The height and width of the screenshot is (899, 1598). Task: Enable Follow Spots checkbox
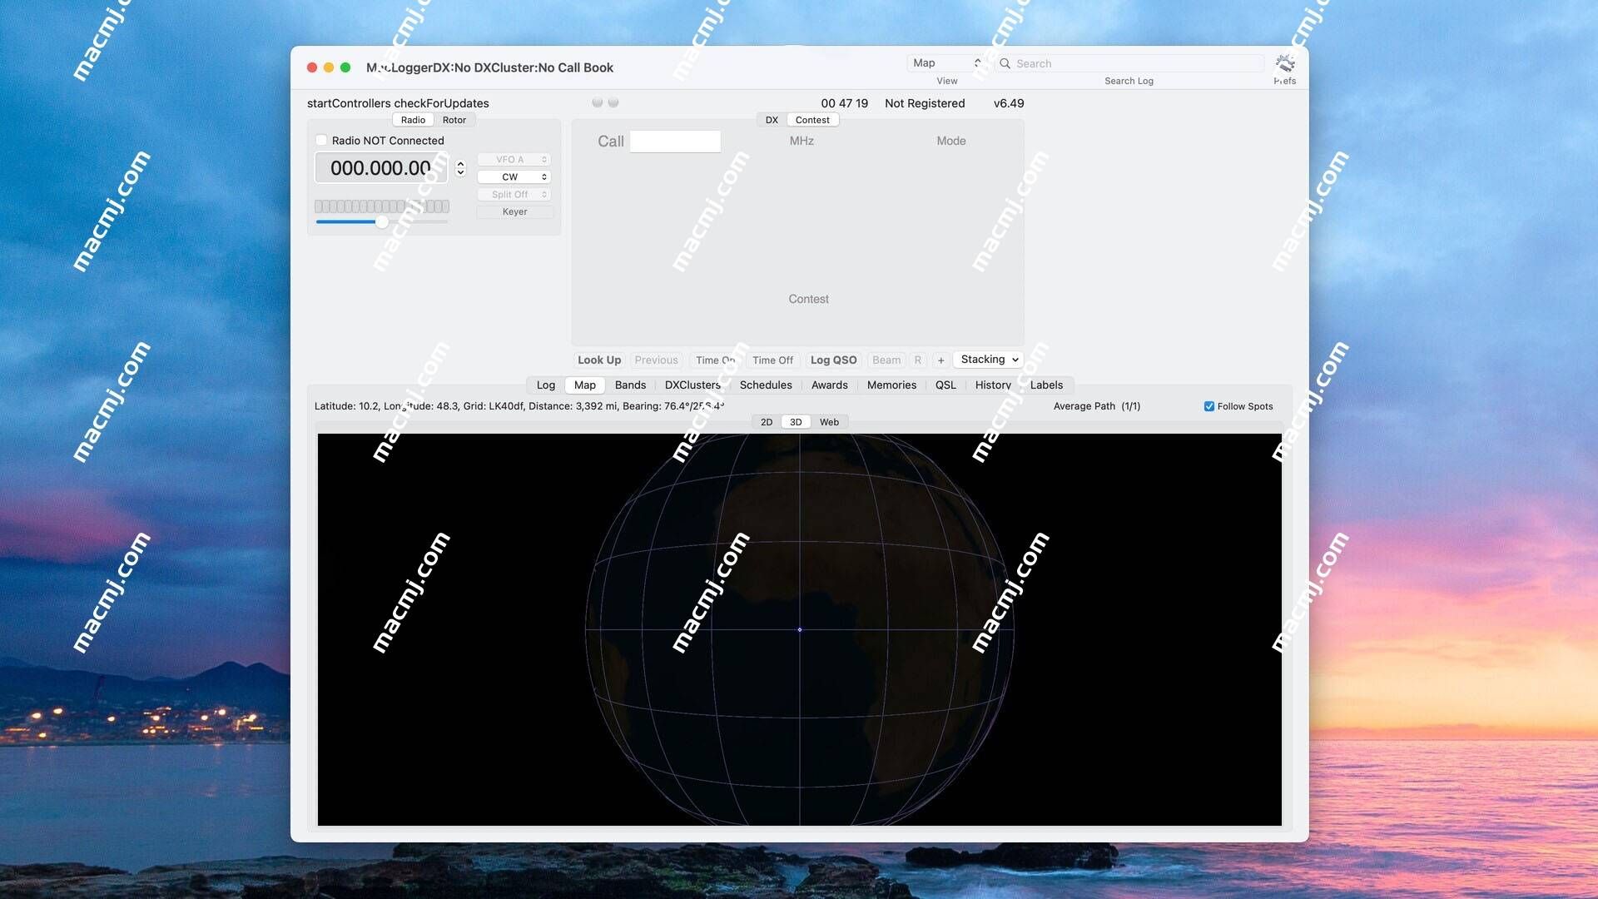pyautogui.click(x=1208, y=407)
